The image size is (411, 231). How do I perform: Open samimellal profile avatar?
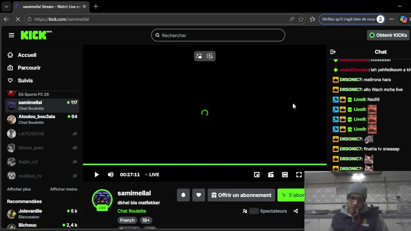102,200
